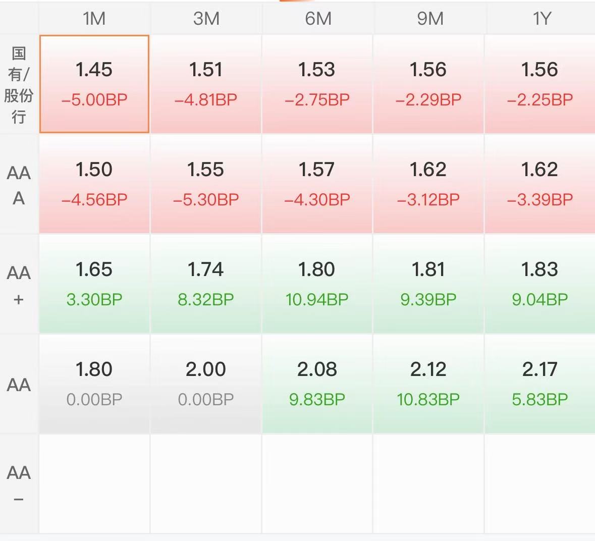Select the 3M column header
The image size is (595, 541).
206,18
